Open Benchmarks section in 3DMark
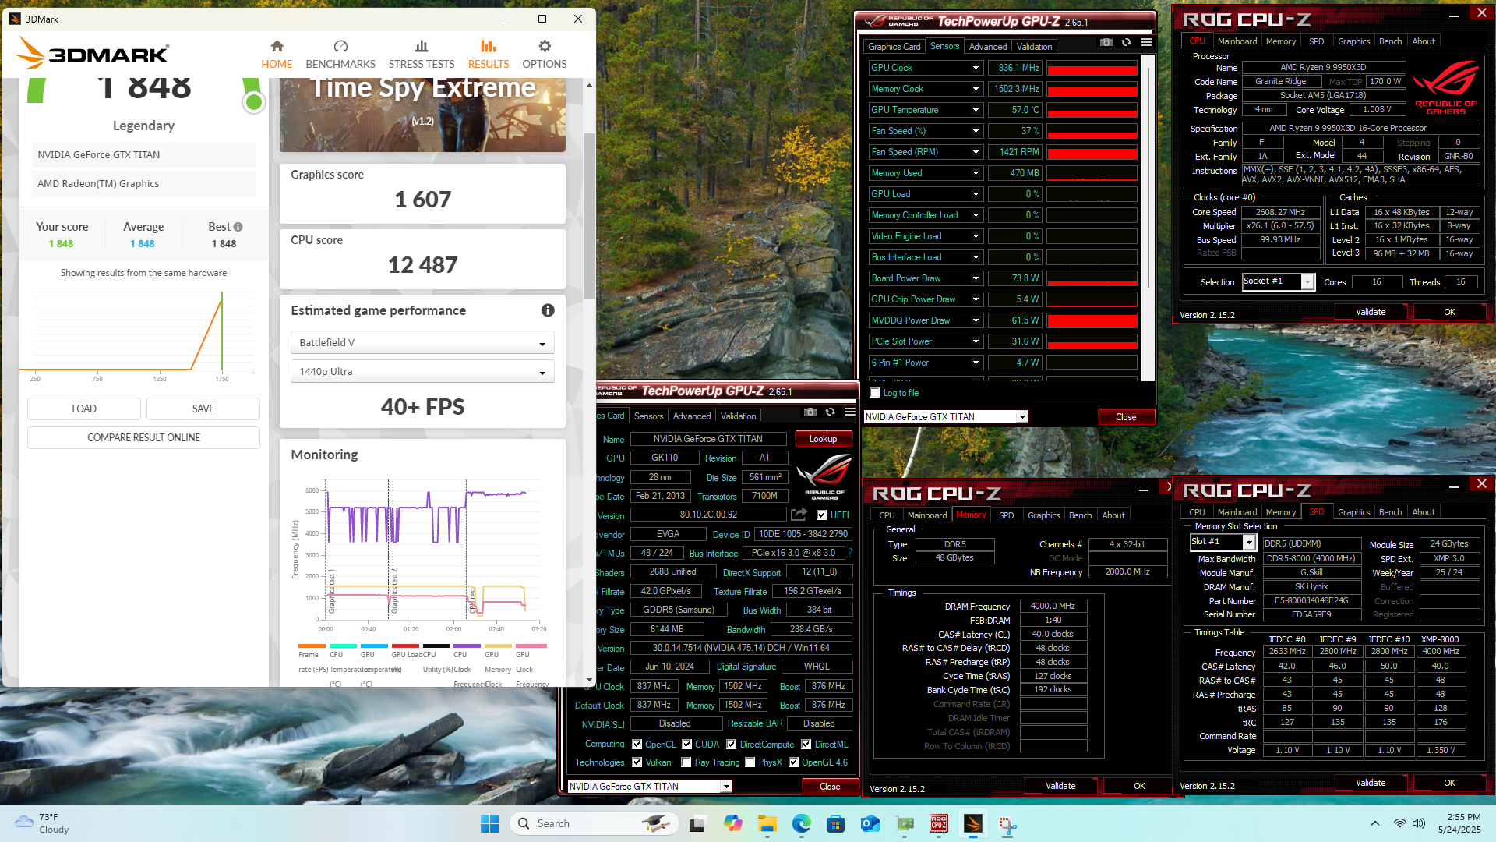This screenshot has height=842, width=1496. pyautogui.click(x=340, y=55)
